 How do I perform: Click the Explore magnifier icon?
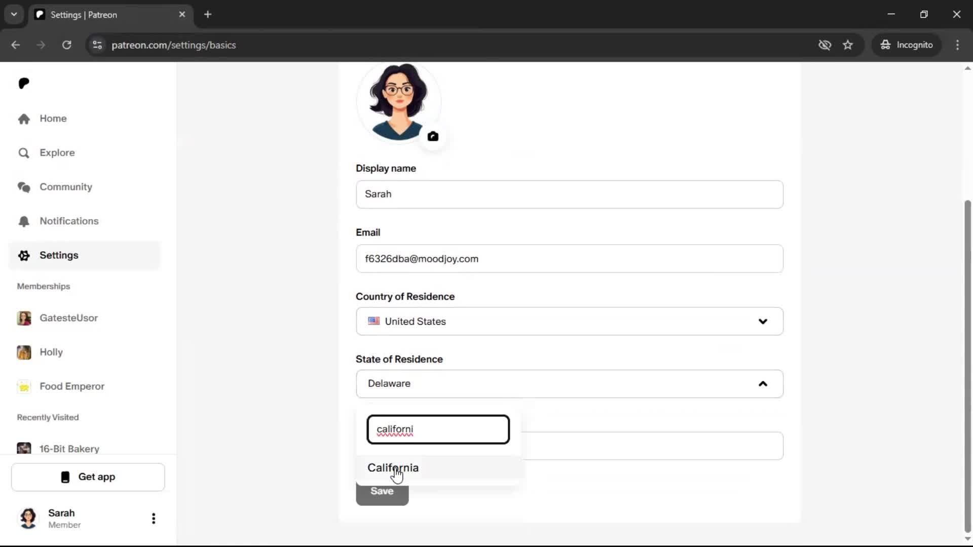(x=24, y=153)
